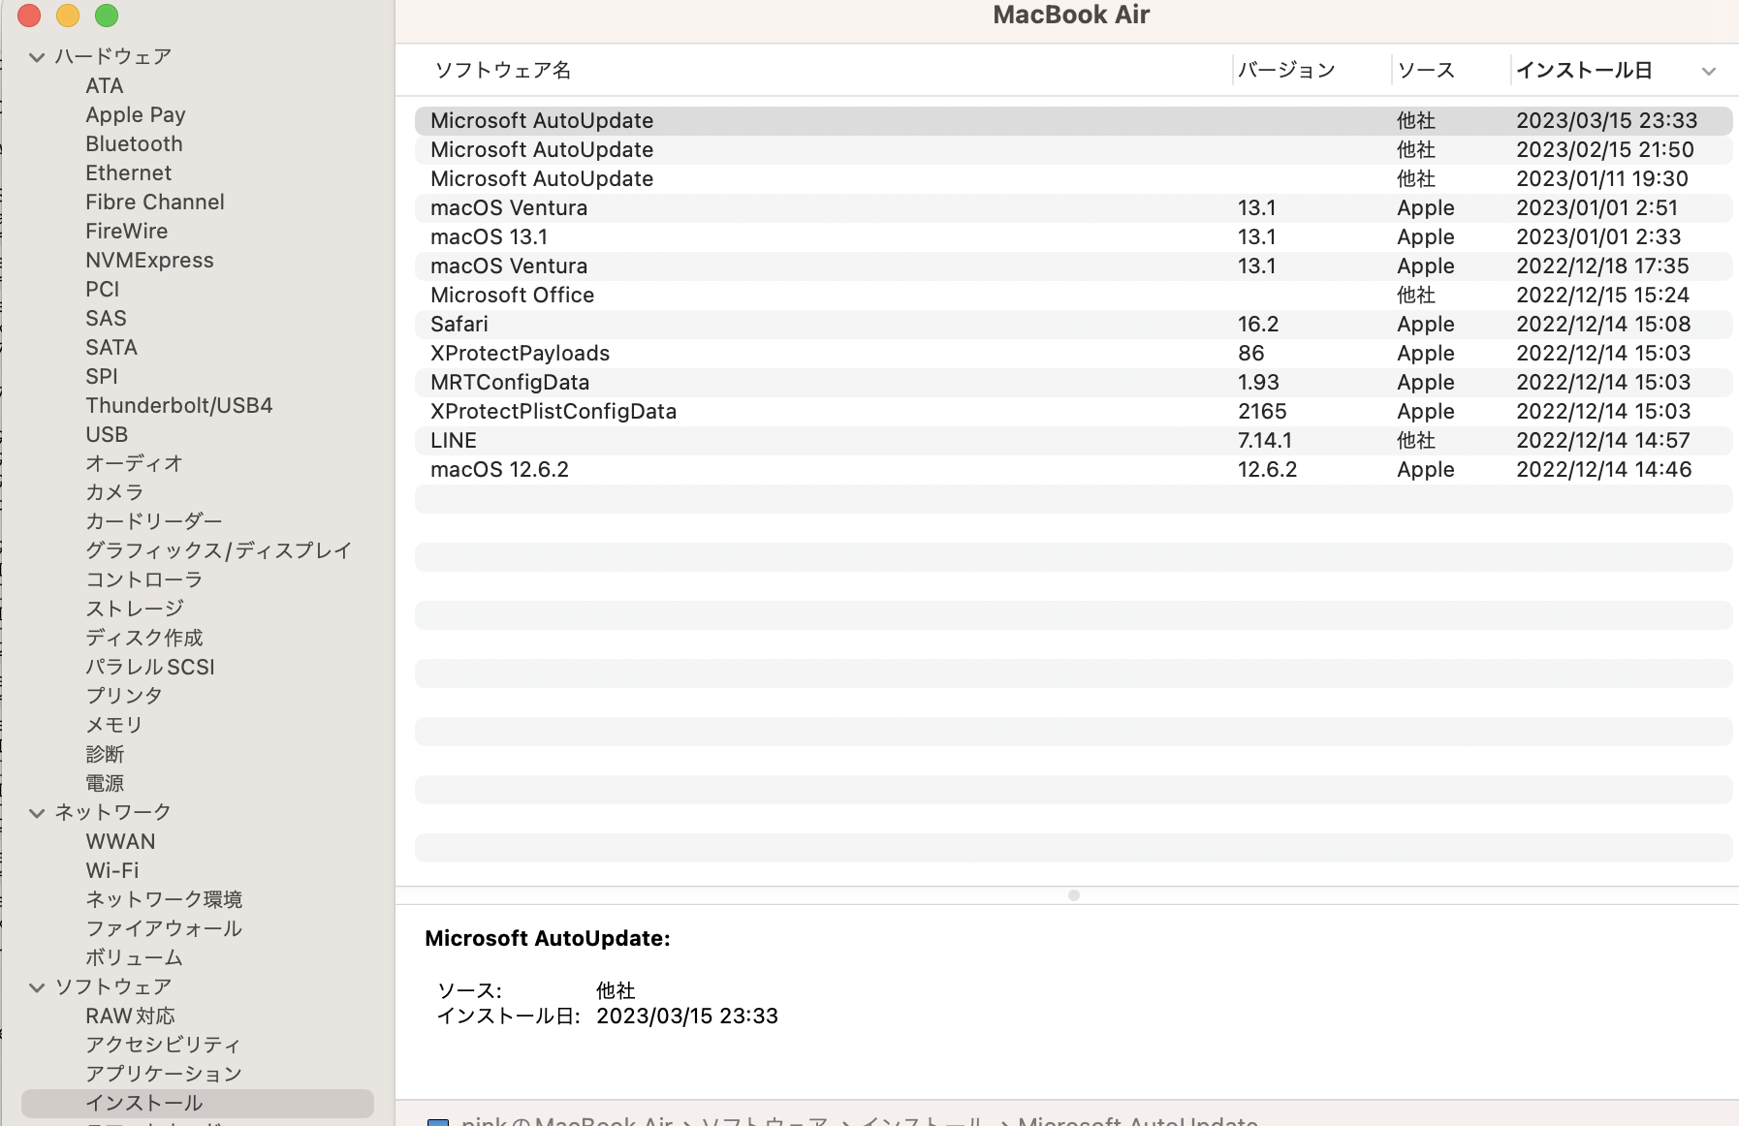This screenshot has height=1126, width=1739.
Task: Show USB device information
Action: point(107,435)
